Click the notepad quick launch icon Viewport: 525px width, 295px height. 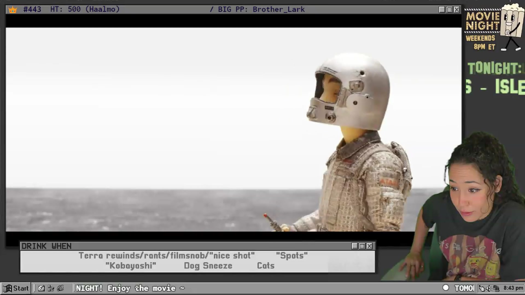41,288
